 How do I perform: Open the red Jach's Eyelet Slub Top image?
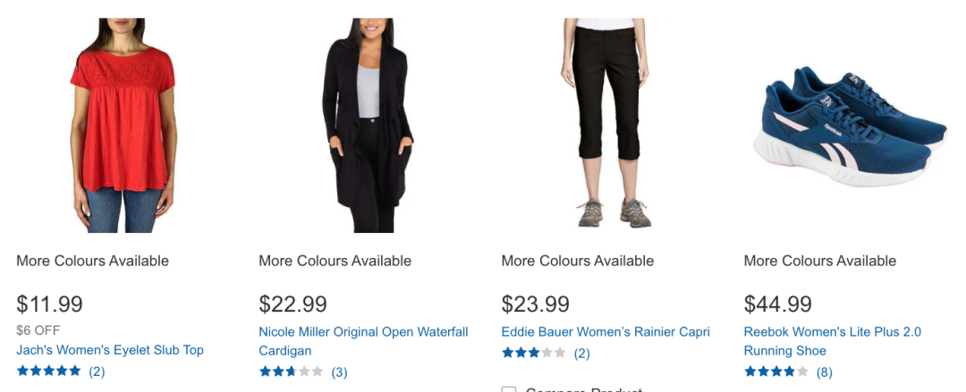point(123,126)
